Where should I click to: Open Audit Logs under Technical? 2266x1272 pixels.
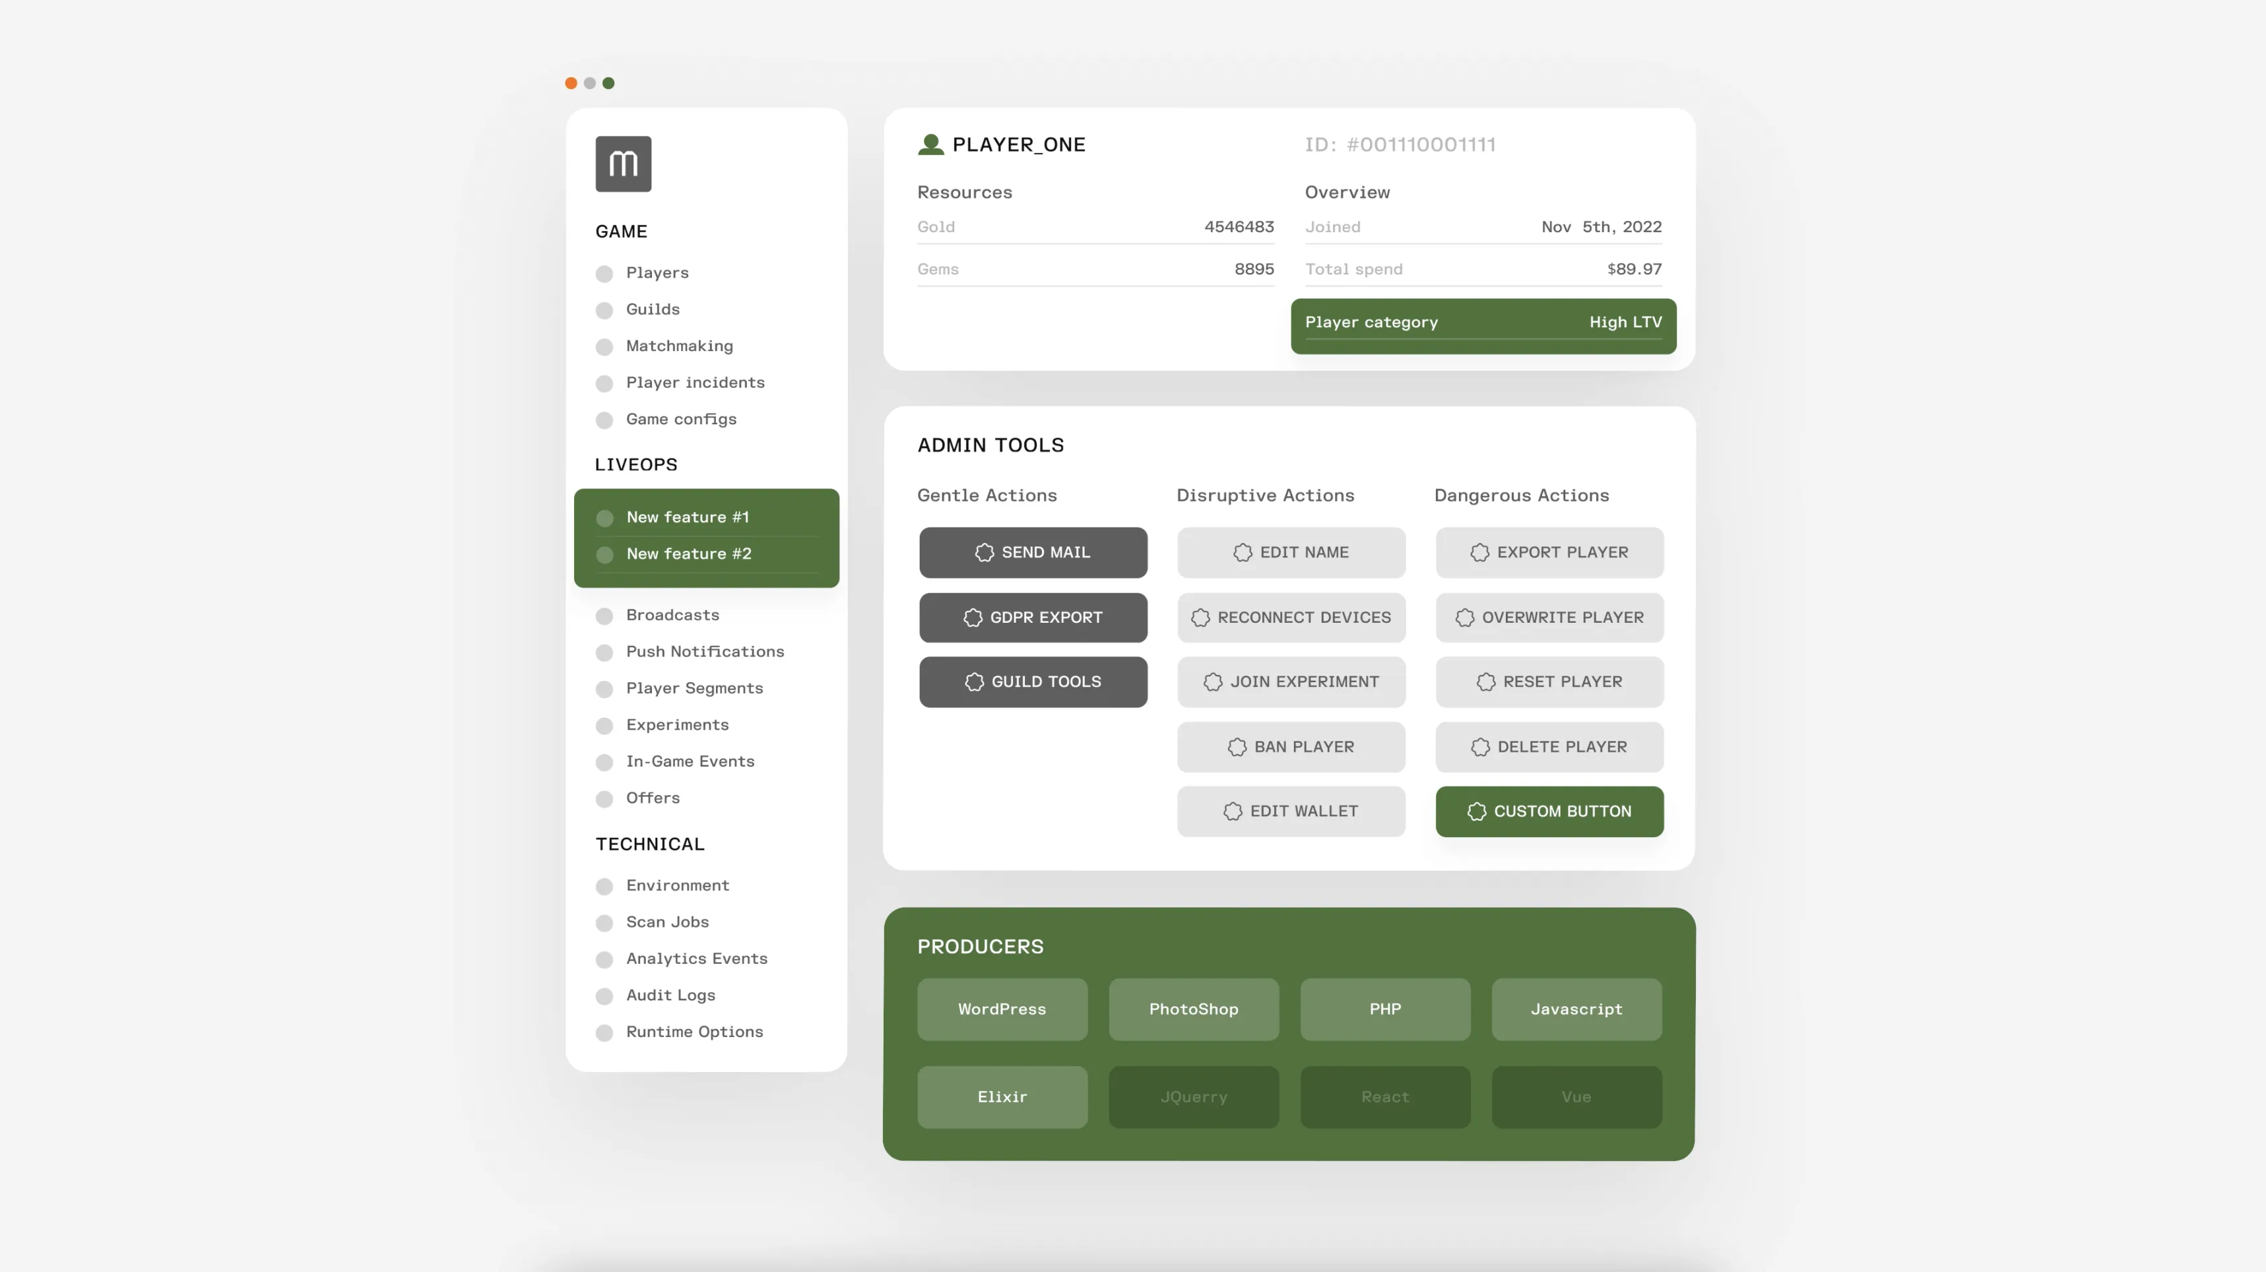coord(670,996)
